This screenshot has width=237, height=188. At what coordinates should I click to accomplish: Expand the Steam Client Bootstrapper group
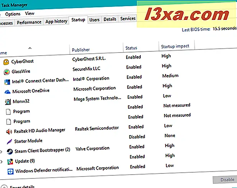coord(1,152)
